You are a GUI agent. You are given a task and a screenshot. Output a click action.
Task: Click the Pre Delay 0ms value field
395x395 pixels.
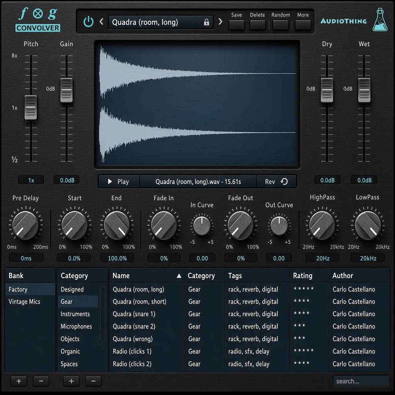(26, 258)
